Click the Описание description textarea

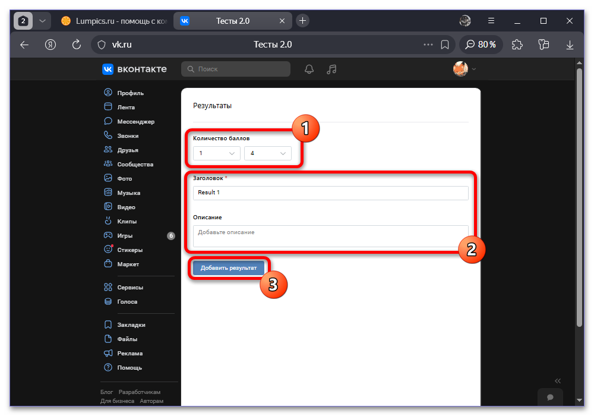click(331, 236)
